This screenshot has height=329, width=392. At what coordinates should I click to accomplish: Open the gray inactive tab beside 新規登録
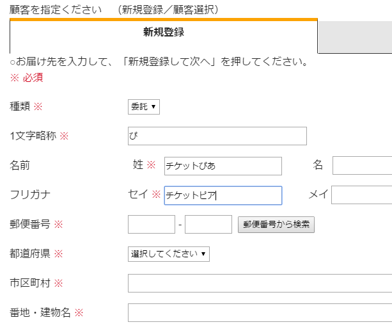click(354, 37)
